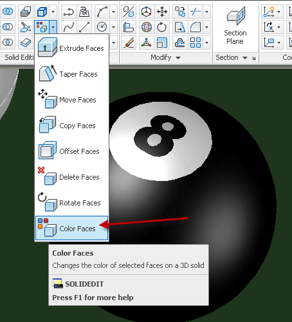The image size is (292, 322).
Task: Expand the Section panel title arrow
Action: point(245,57)
